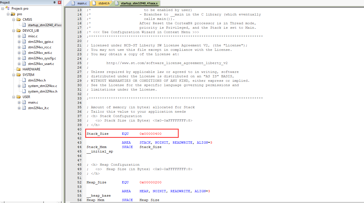This screenshot has width=364, height=203.
Task: Click the HEAP area name on line 54
Action: pos(144,191)
